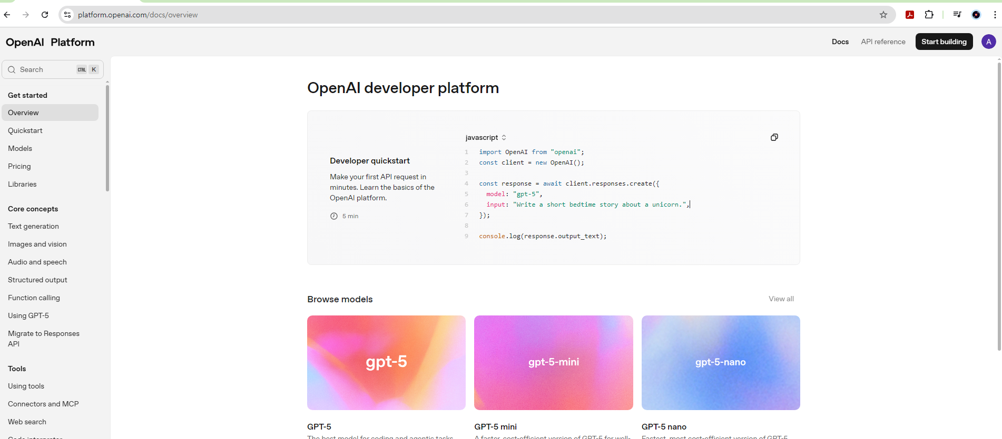The image size is (1002, 439).
Task: Click the browser address bar URL
Action: pyautogui.click(x=138, y=15)
